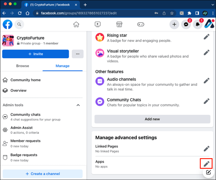This screenshot has width=216, height=180.
Task: Open the Gaming controller icon
Action: click(141, 24)
